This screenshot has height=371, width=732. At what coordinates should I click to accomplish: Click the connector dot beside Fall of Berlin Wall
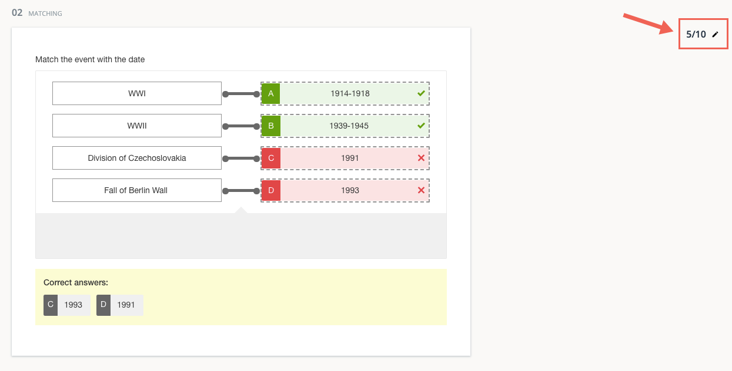225,190
